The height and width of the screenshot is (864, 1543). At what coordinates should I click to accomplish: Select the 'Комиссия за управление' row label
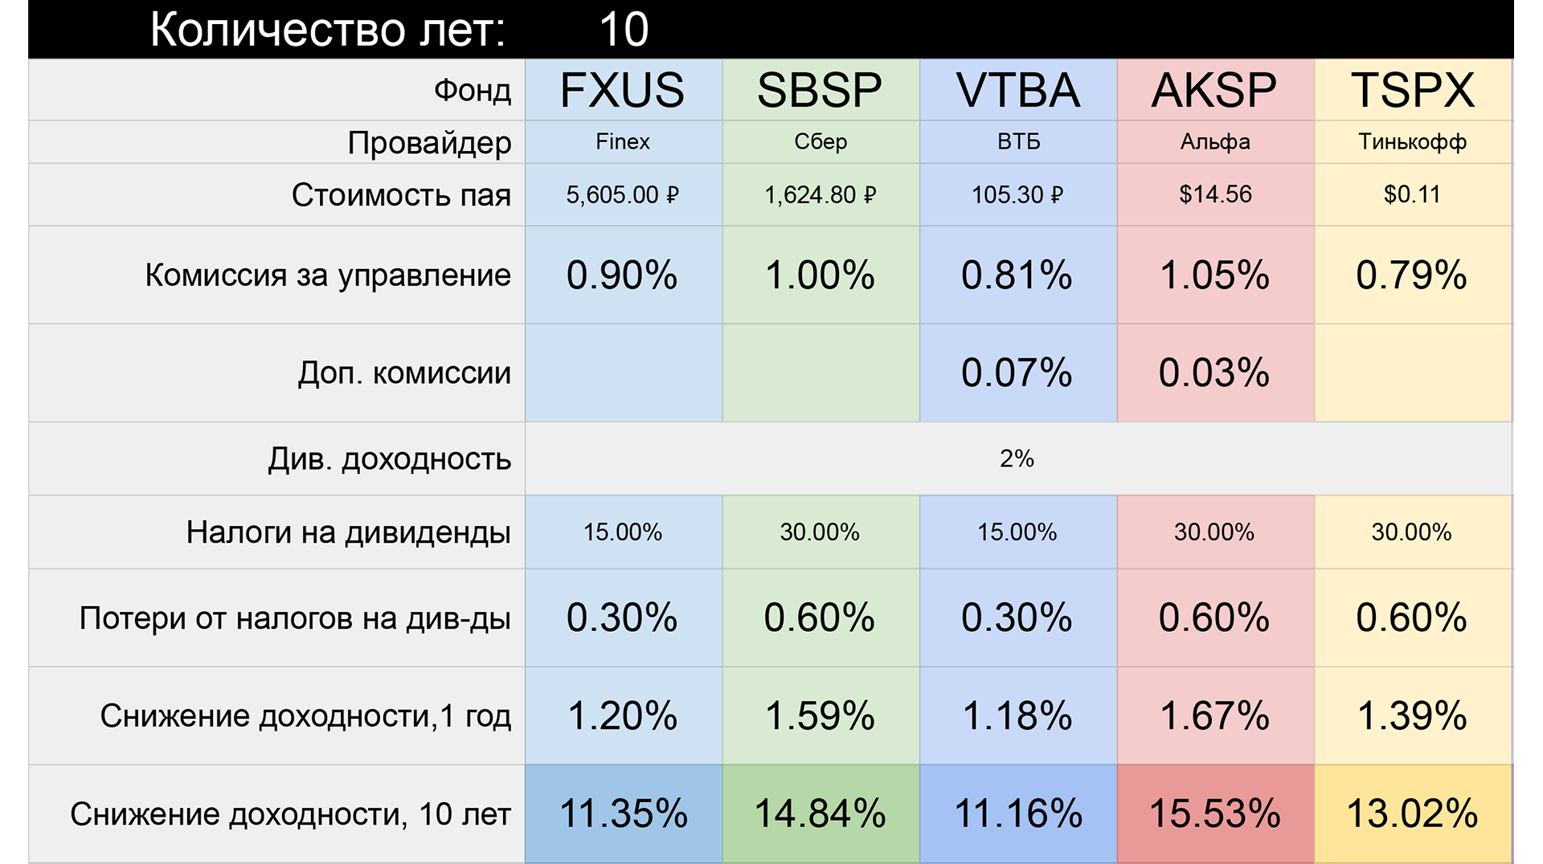pyautogui.click(x=328, y=275)
